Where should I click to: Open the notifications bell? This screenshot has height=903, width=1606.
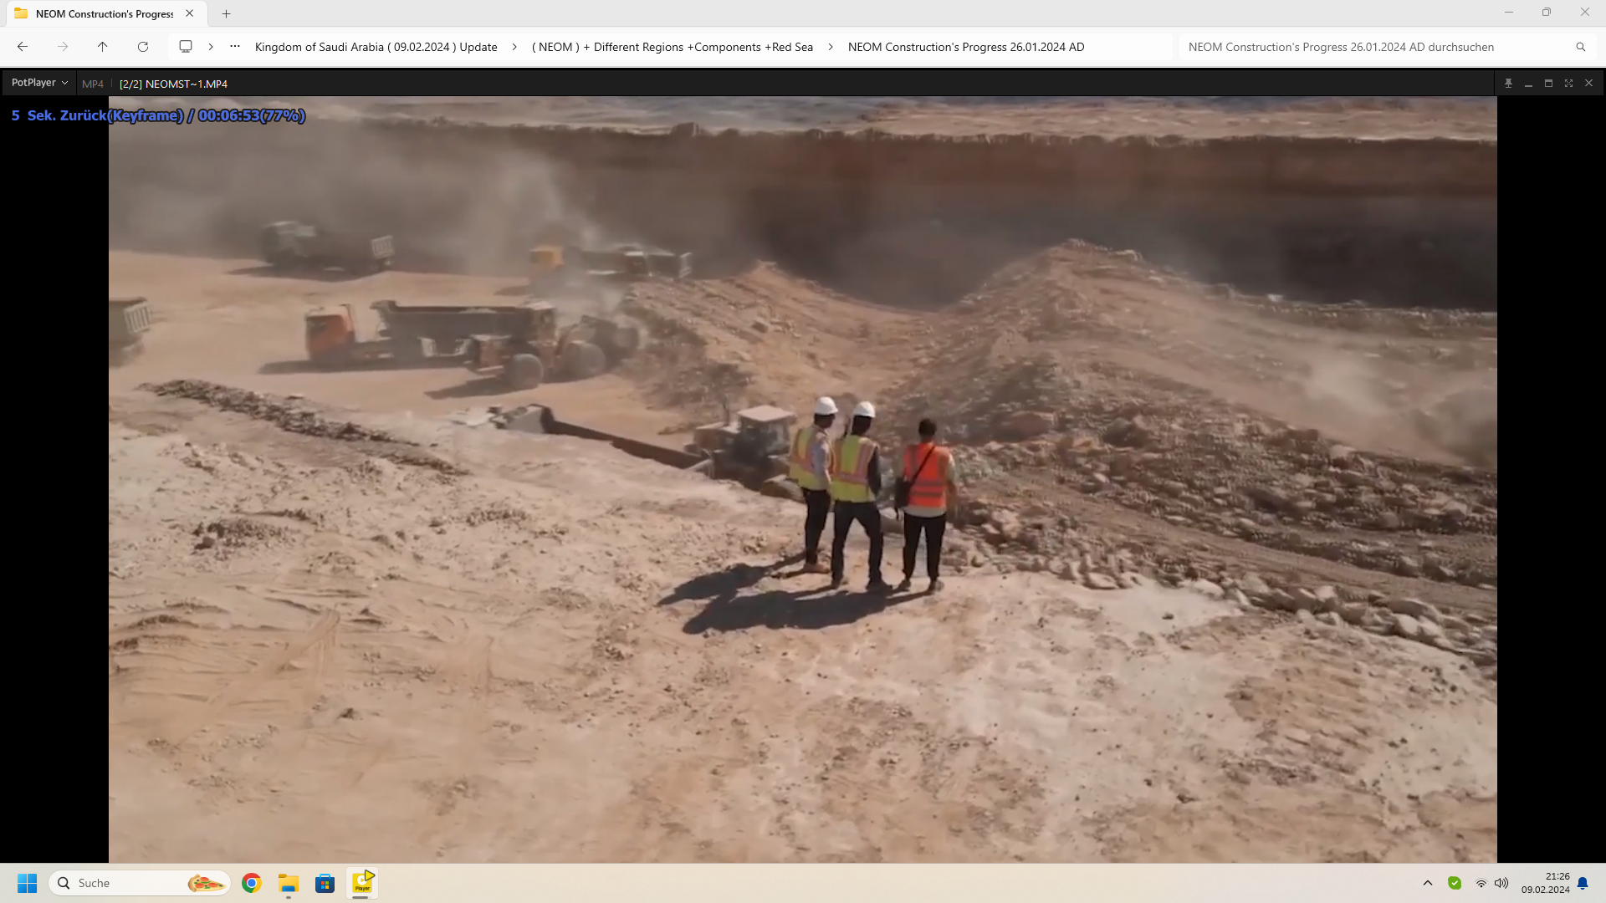tap(1583, 883)
